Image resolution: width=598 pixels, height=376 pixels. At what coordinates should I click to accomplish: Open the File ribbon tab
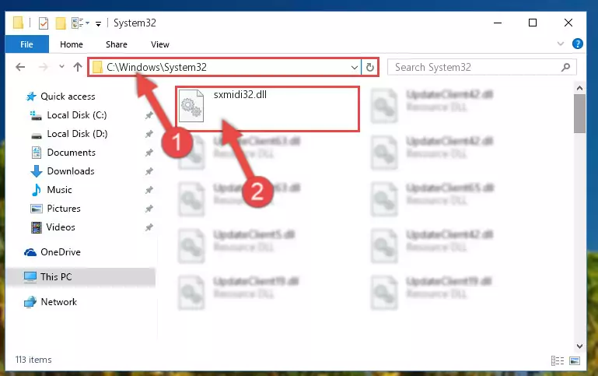point(26,44)
